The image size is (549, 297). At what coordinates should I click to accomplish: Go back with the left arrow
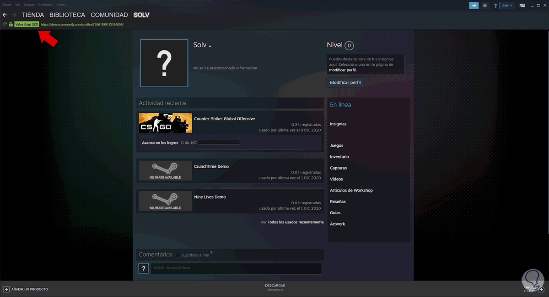pos(5,15)
